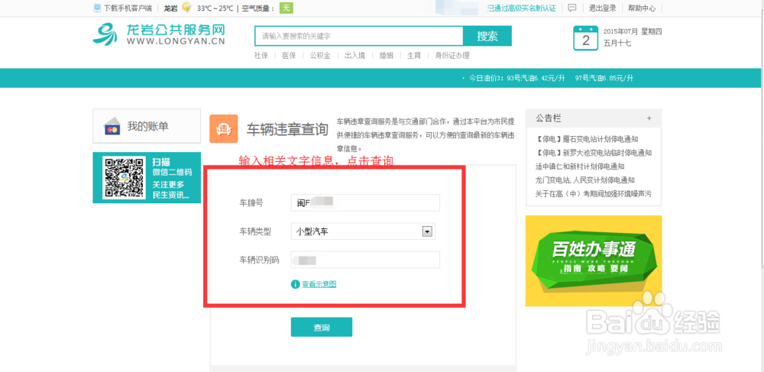Click the 龙岩 city name in top bar
This screenshot has width=764, height=372.
coord(170,8)
